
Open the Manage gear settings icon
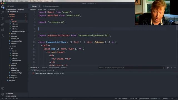tap(3, 94)
